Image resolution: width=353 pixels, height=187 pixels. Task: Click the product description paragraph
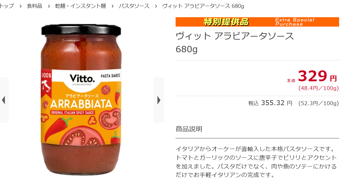click(x=256, y=162)
